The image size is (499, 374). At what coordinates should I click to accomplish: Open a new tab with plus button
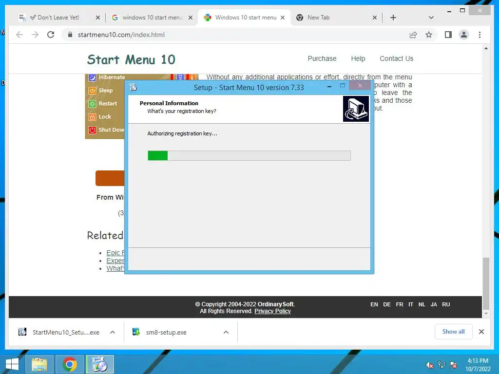click(393, 18)
